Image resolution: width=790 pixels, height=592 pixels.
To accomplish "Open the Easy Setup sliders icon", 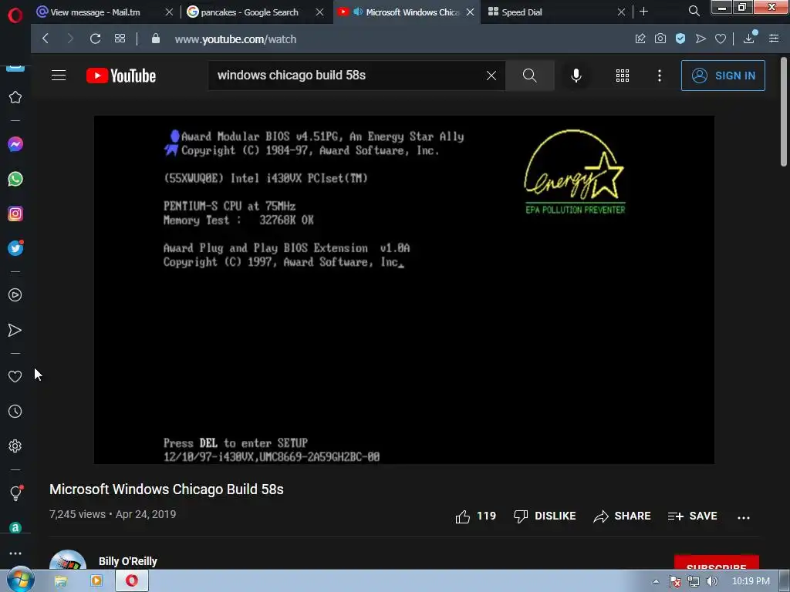I will tap(774, 39).
